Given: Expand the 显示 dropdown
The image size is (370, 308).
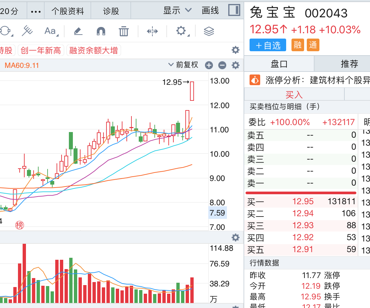Looking at the screenshot, I should (x=177, y=11).
